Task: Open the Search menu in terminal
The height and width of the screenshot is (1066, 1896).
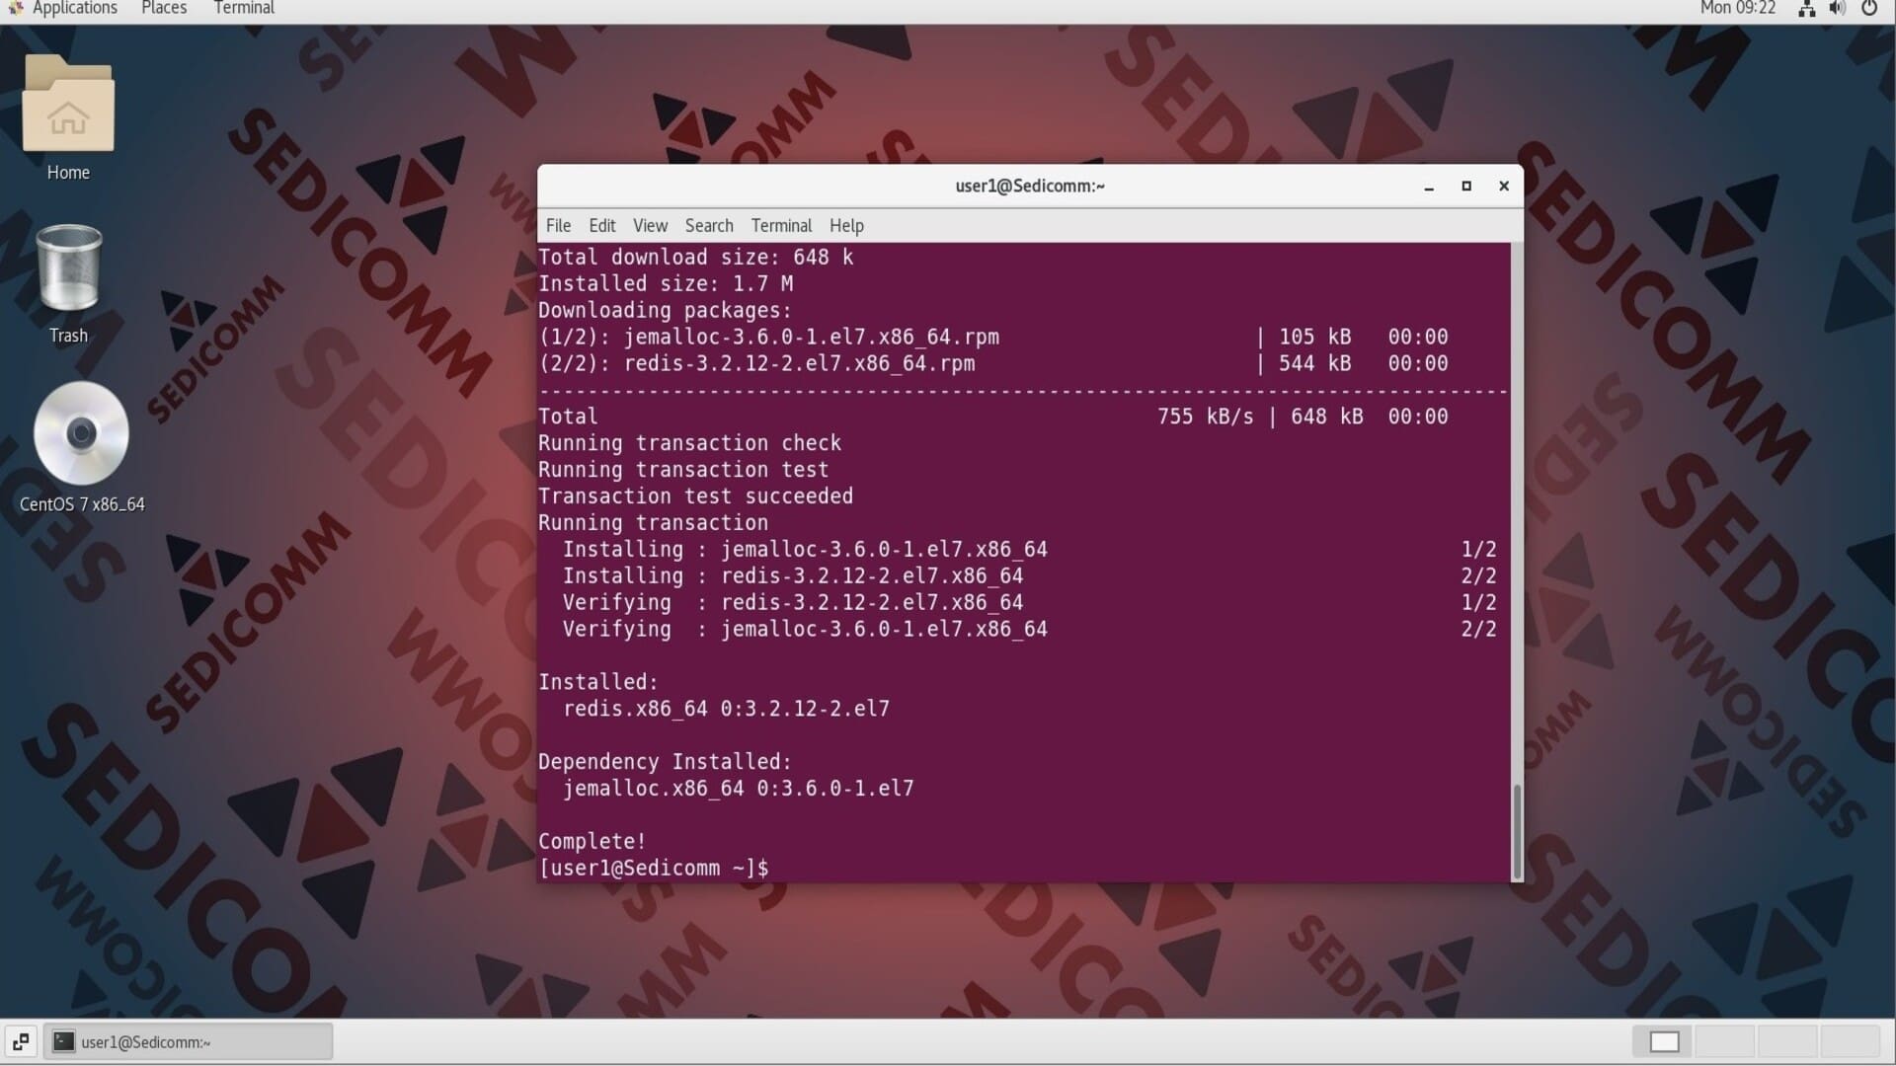Action: (x=709, y=226)
